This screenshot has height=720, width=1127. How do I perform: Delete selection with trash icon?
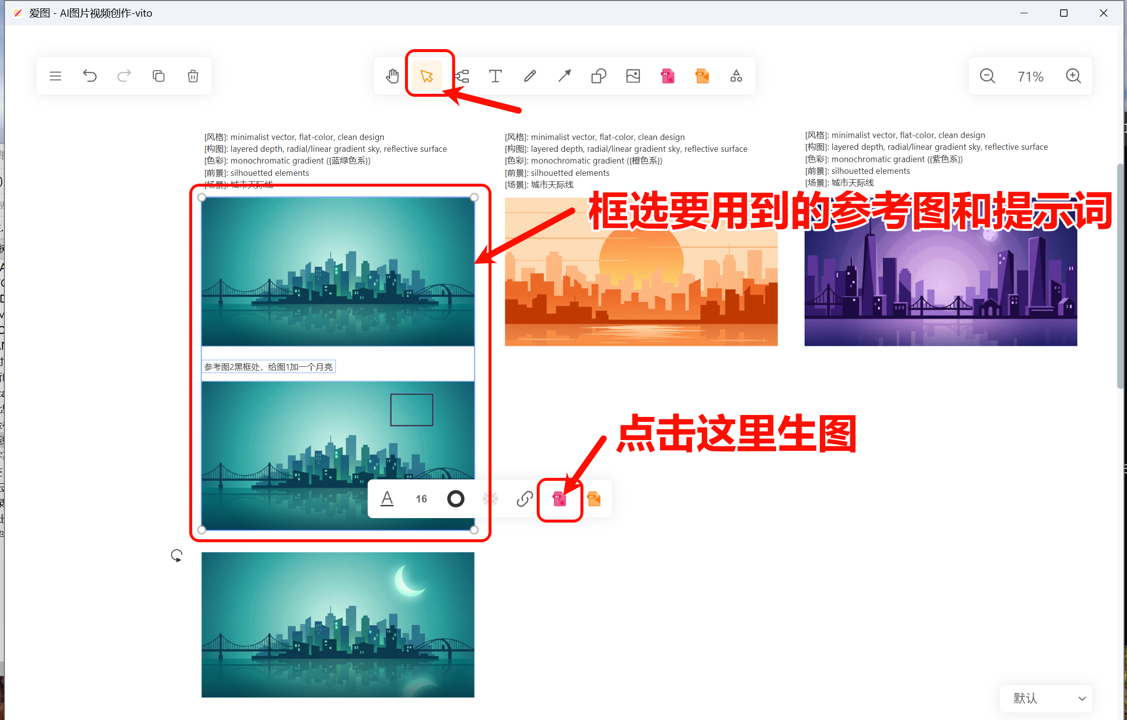[193, 76]
